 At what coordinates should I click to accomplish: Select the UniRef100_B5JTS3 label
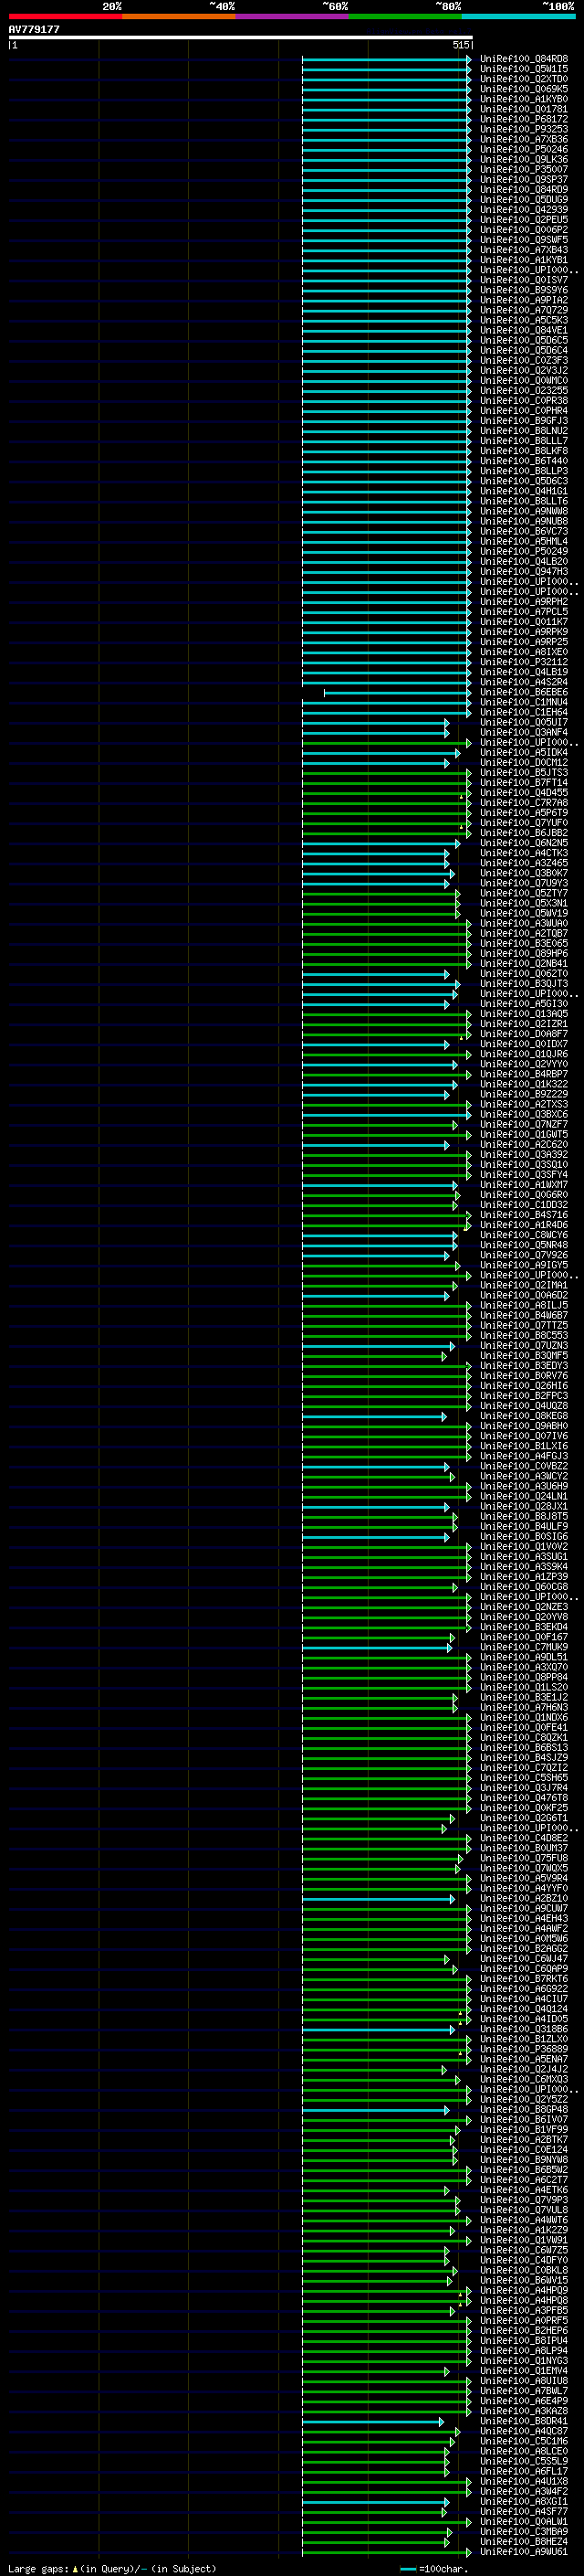pyautogui.click(x=524, y=772)
